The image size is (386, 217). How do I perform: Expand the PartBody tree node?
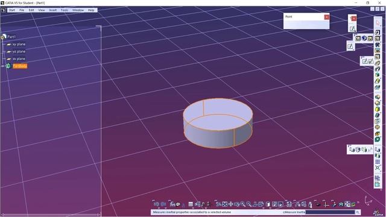coord(2,66)
